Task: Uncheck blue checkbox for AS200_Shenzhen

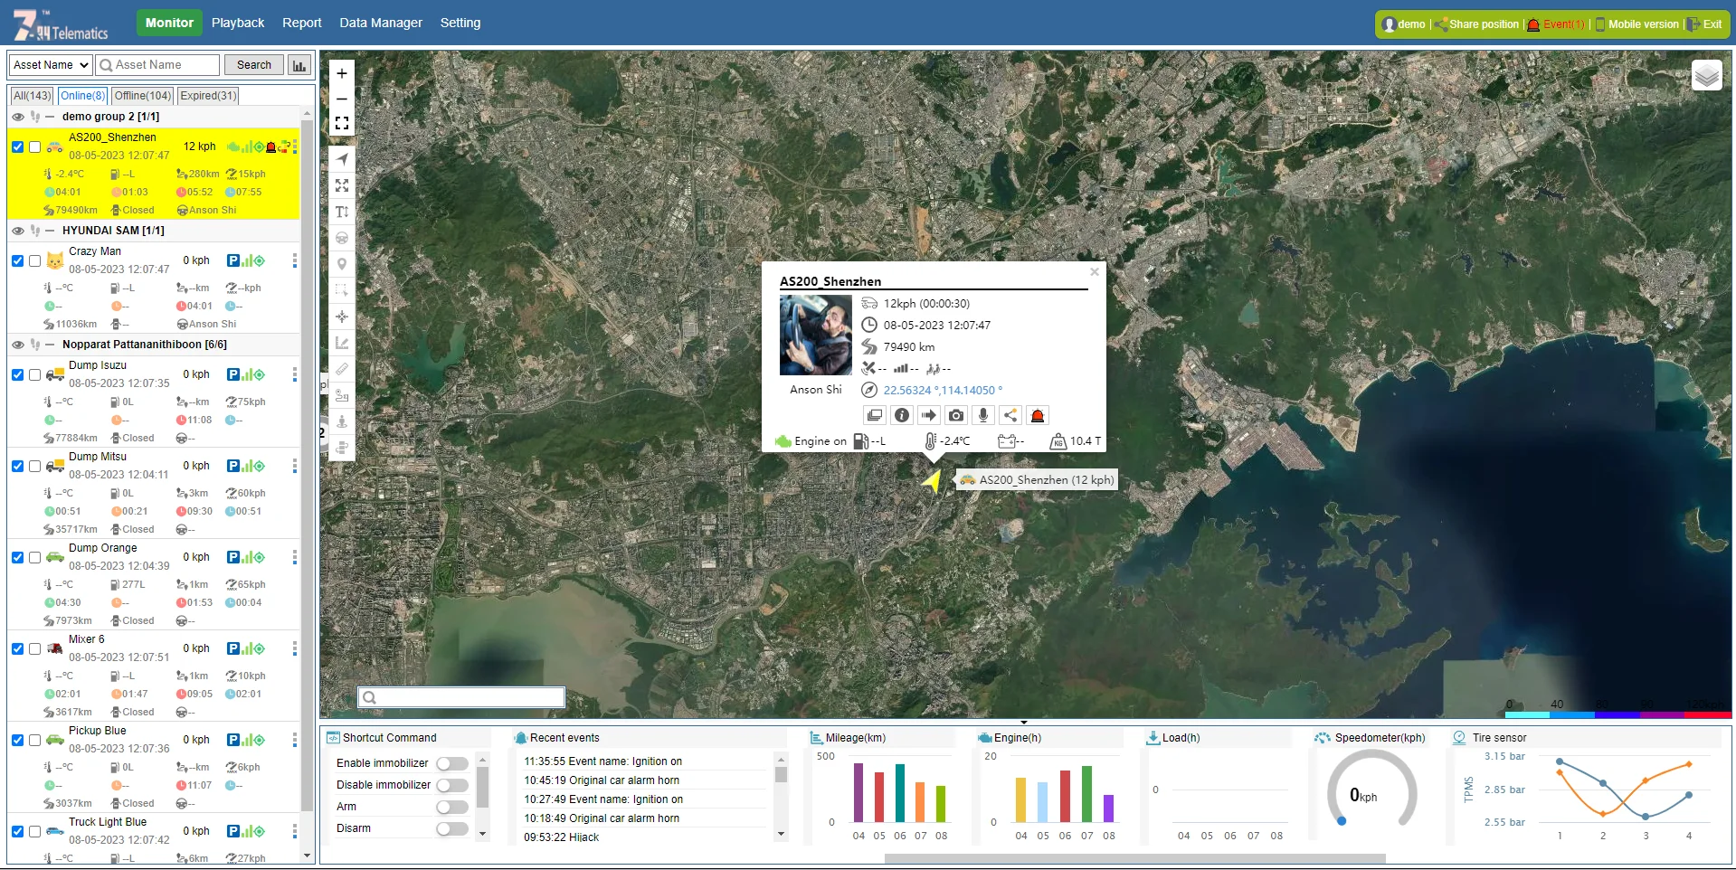Action: [x=17, y=147]
